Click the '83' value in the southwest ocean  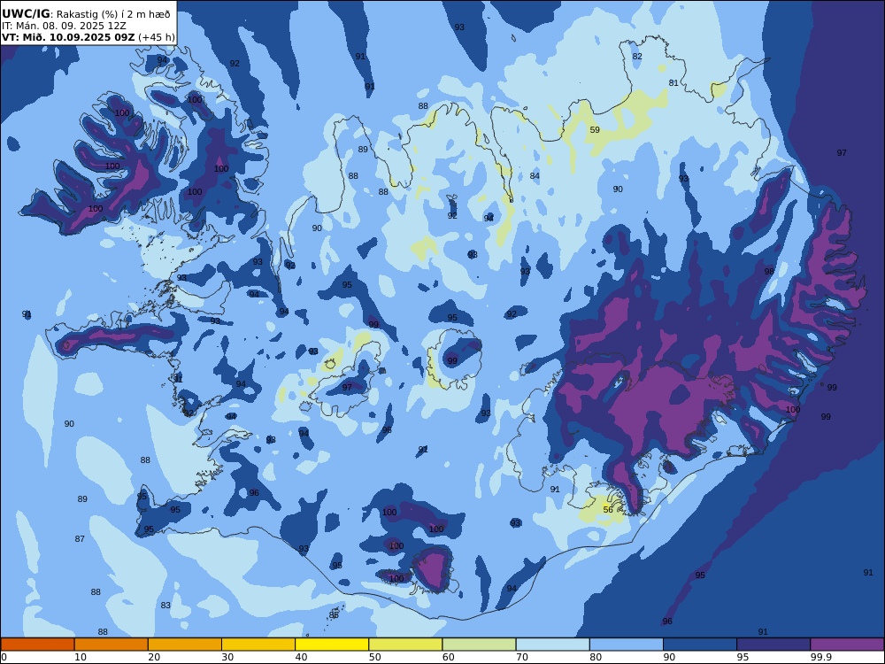165,606
